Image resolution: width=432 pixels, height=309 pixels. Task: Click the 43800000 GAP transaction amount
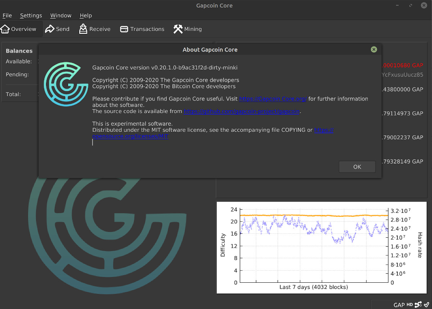(x=402, y=89)
